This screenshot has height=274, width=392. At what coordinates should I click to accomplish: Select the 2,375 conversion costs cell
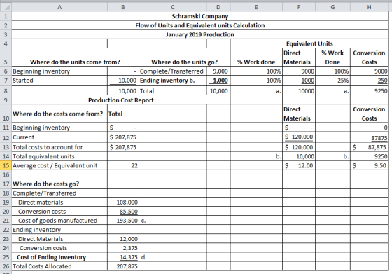[x=123, y=248]
